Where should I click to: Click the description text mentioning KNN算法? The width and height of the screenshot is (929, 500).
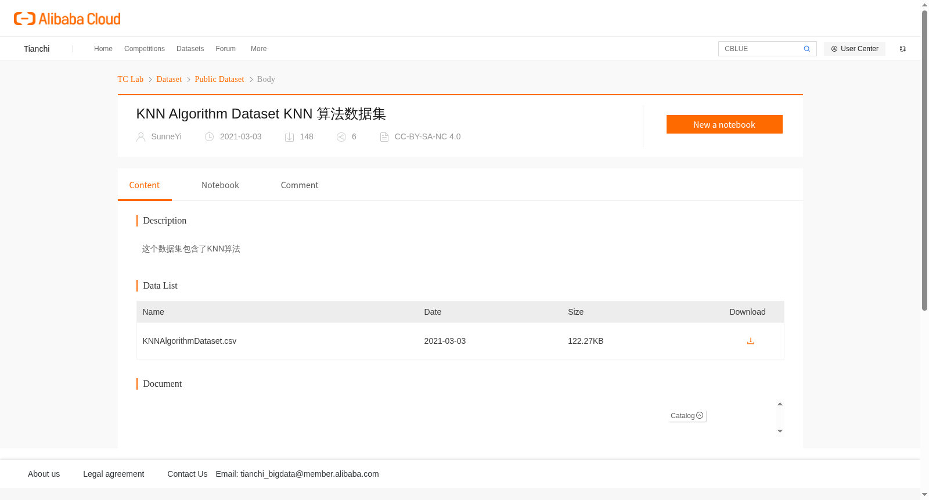click(191, 249)
